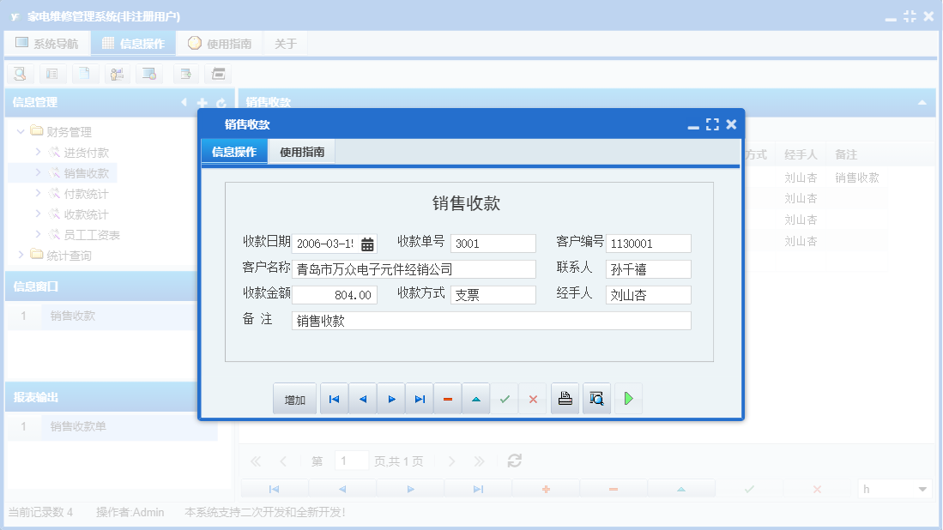Open the calendar icon next to 收款日期
Screen dimensions: 943x530
tap(365, 243)
